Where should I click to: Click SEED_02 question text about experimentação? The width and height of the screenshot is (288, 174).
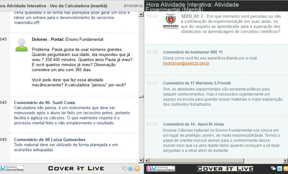[x=231, y=24]
